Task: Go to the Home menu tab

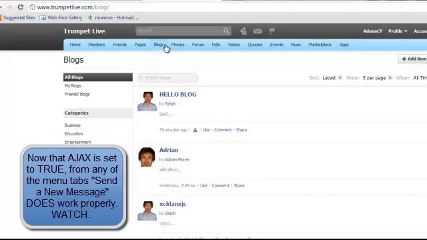Action: (75, 45)
